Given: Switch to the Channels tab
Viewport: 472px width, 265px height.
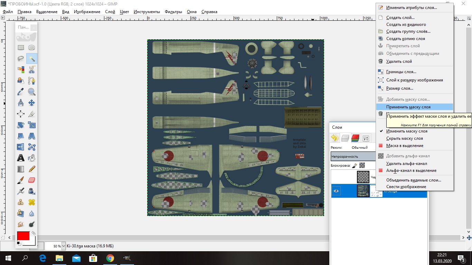Looking at the screenshot, I should (355, 138).
